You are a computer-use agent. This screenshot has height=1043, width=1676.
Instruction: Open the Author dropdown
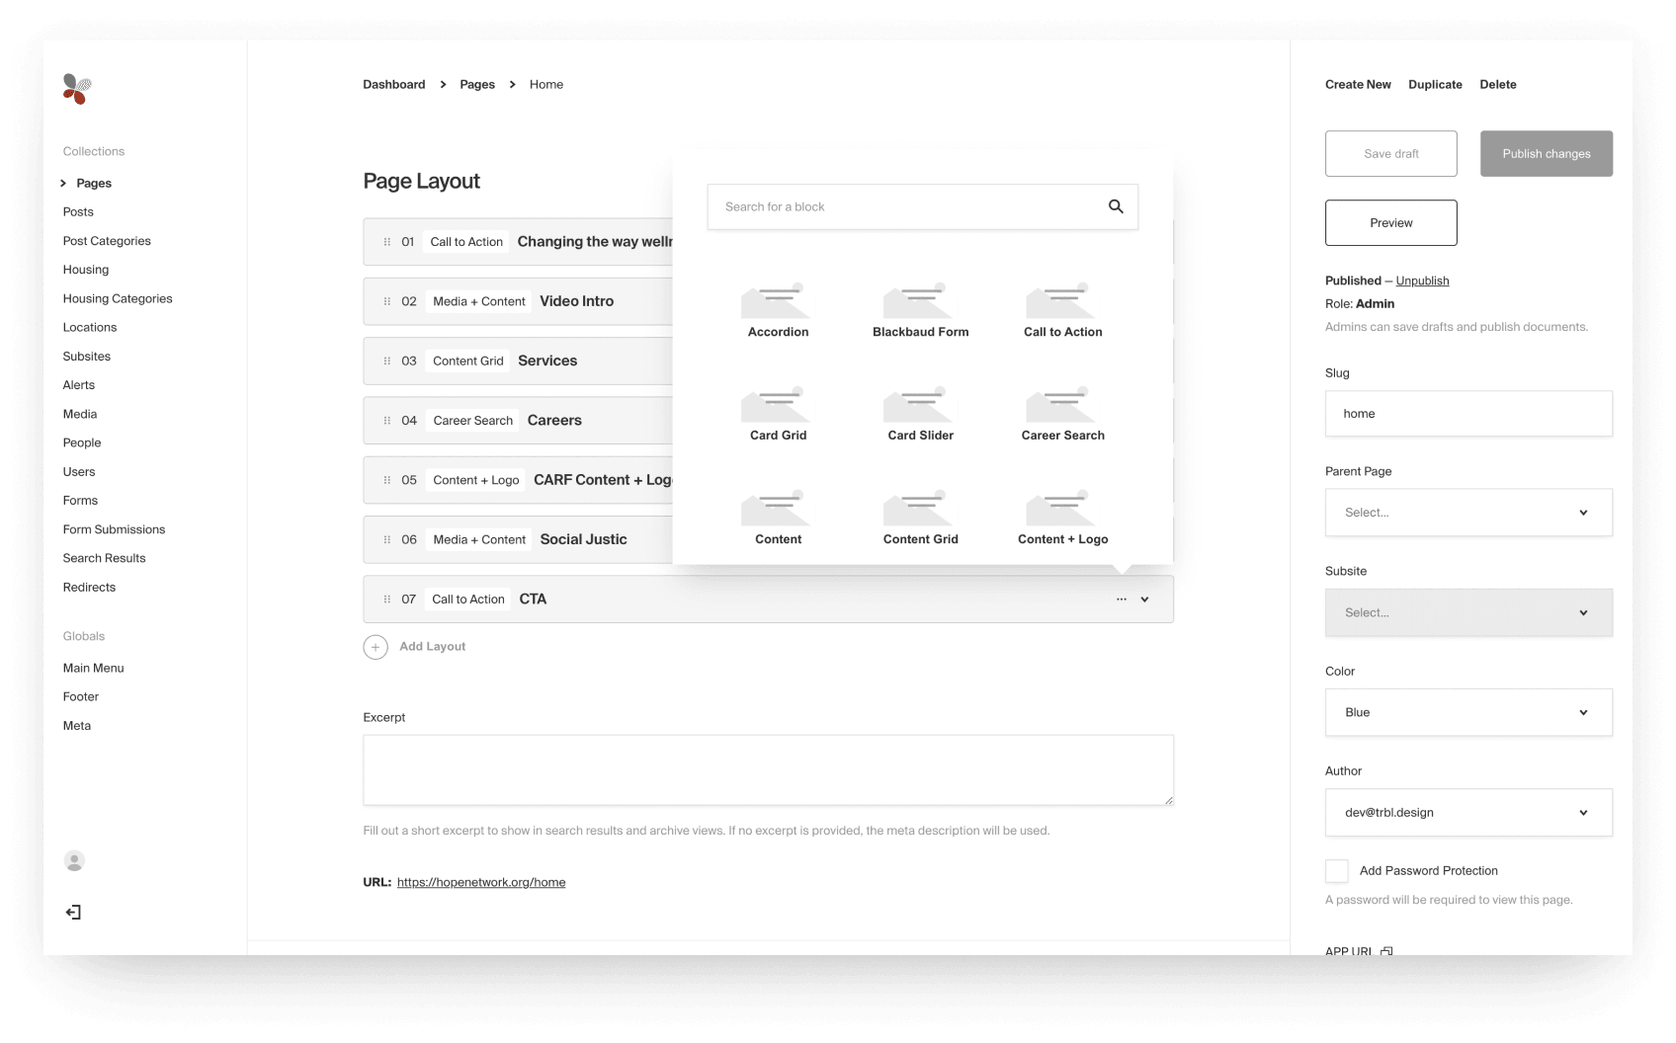[1468, 813]
